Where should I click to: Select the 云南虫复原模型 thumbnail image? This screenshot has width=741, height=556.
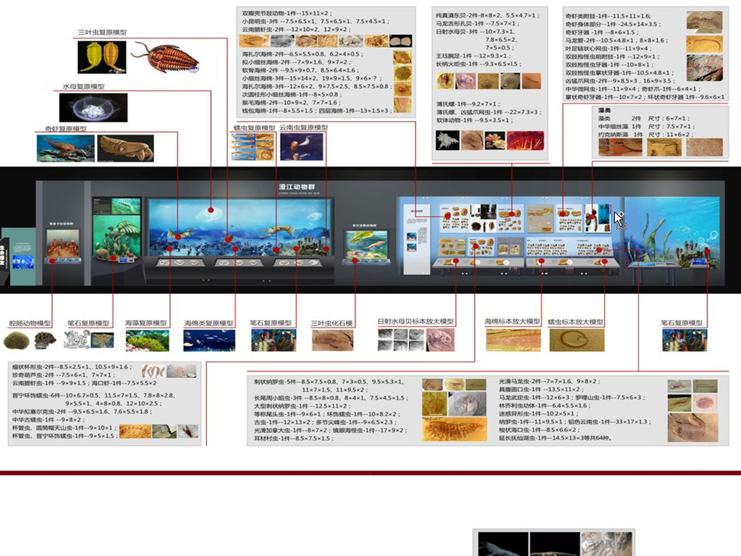click(x=302, y=146)
